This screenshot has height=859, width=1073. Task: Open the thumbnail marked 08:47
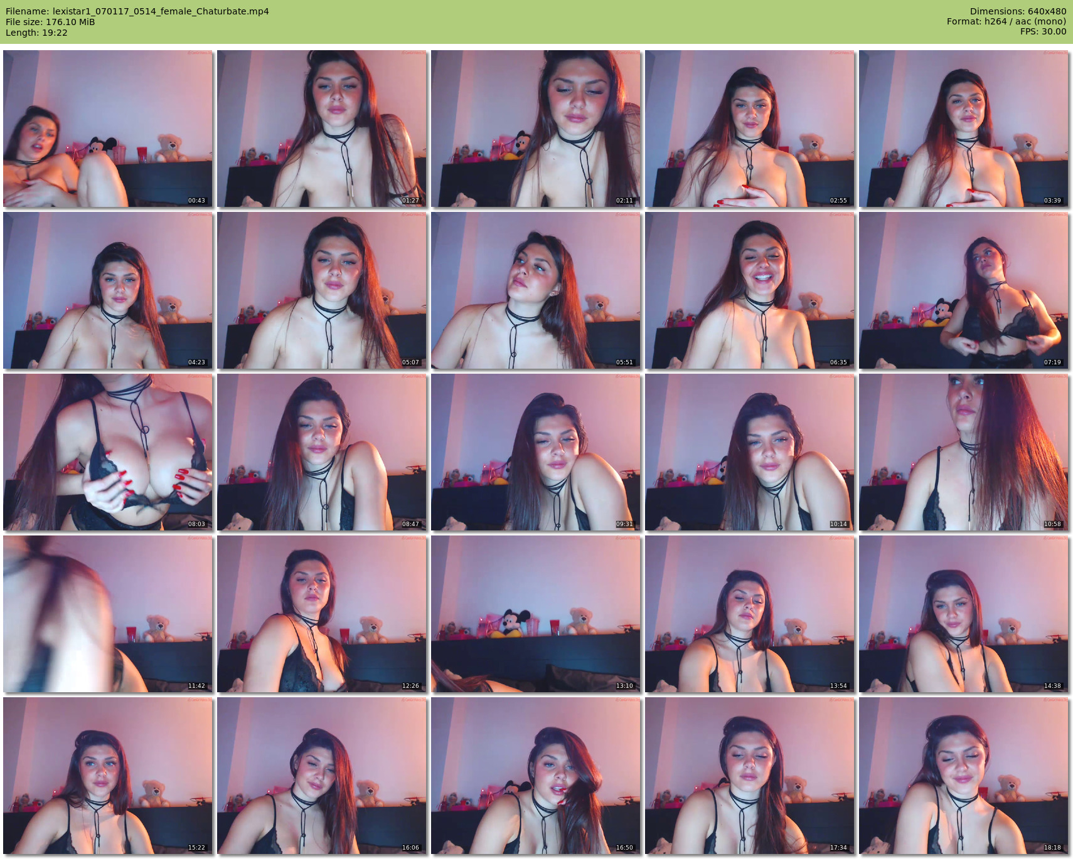(322, 452)
